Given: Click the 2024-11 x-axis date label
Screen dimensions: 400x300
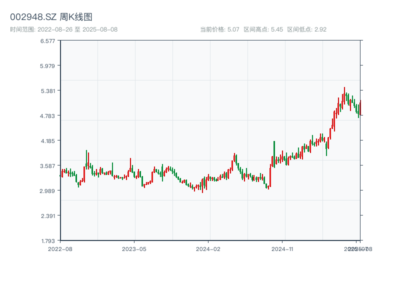Looking at the screenshot, I should click(x=282, y=248).
